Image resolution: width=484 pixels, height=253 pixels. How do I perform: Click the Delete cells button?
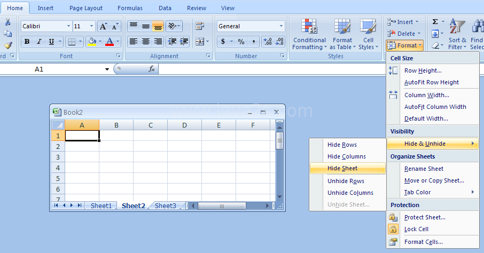pos(404,34)
